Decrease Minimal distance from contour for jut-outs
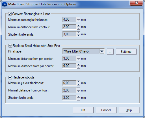 click(78, 92)
